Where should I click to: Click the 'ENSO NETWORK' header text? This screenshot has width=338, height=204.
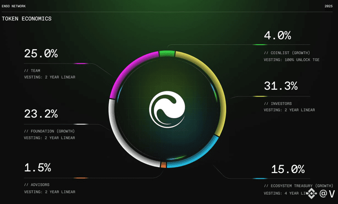pos(14,6)
